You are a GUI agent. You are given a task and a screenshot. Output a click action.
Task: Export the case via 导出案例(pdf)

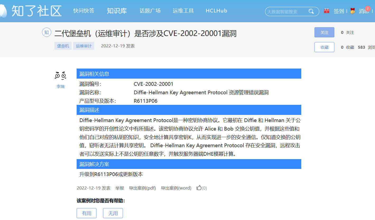tap(142, 188)
